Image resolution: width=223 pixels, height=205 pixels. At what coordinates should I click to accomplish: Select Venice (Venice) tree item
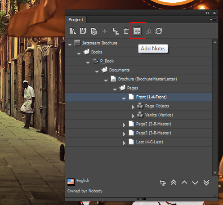[159, 115]
